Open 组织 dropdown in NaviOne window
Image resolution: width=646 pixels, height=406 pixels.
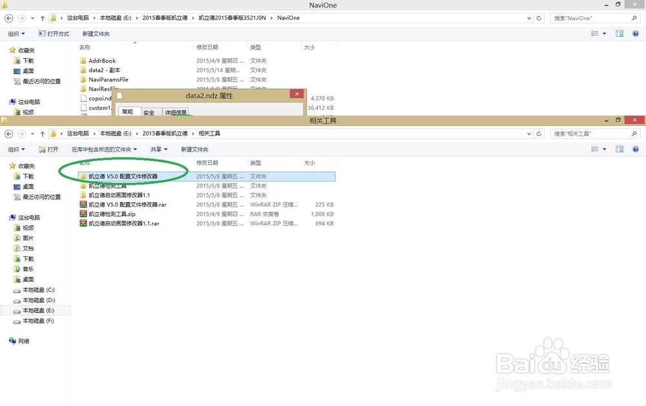(x=17, y=34)
